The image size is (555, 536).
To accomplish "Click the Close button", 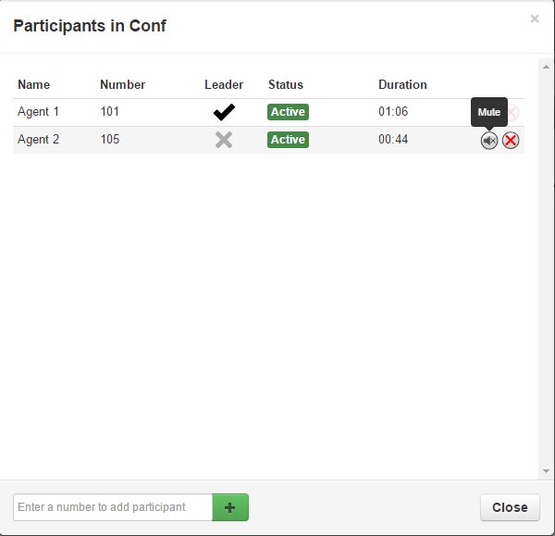I will (510, 507).
